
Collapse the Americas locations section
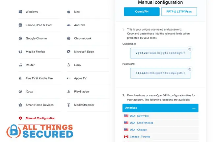[194, 108]
